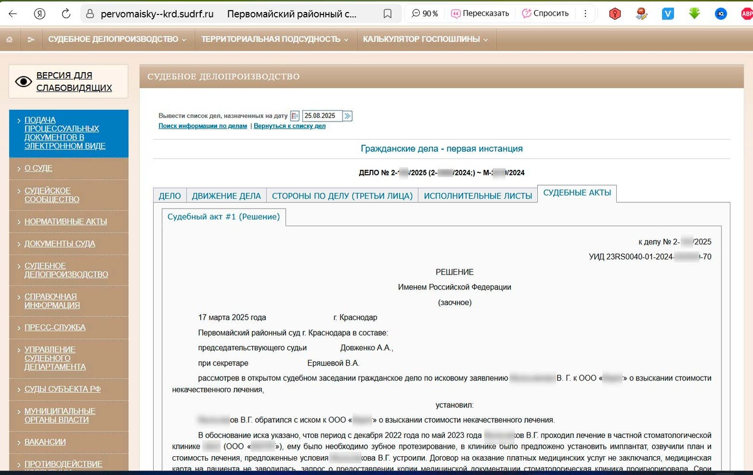Viewport: 753px width, 475px height.
Task: Reload the page with the refresh icon
Action: [x=66, y=13]
